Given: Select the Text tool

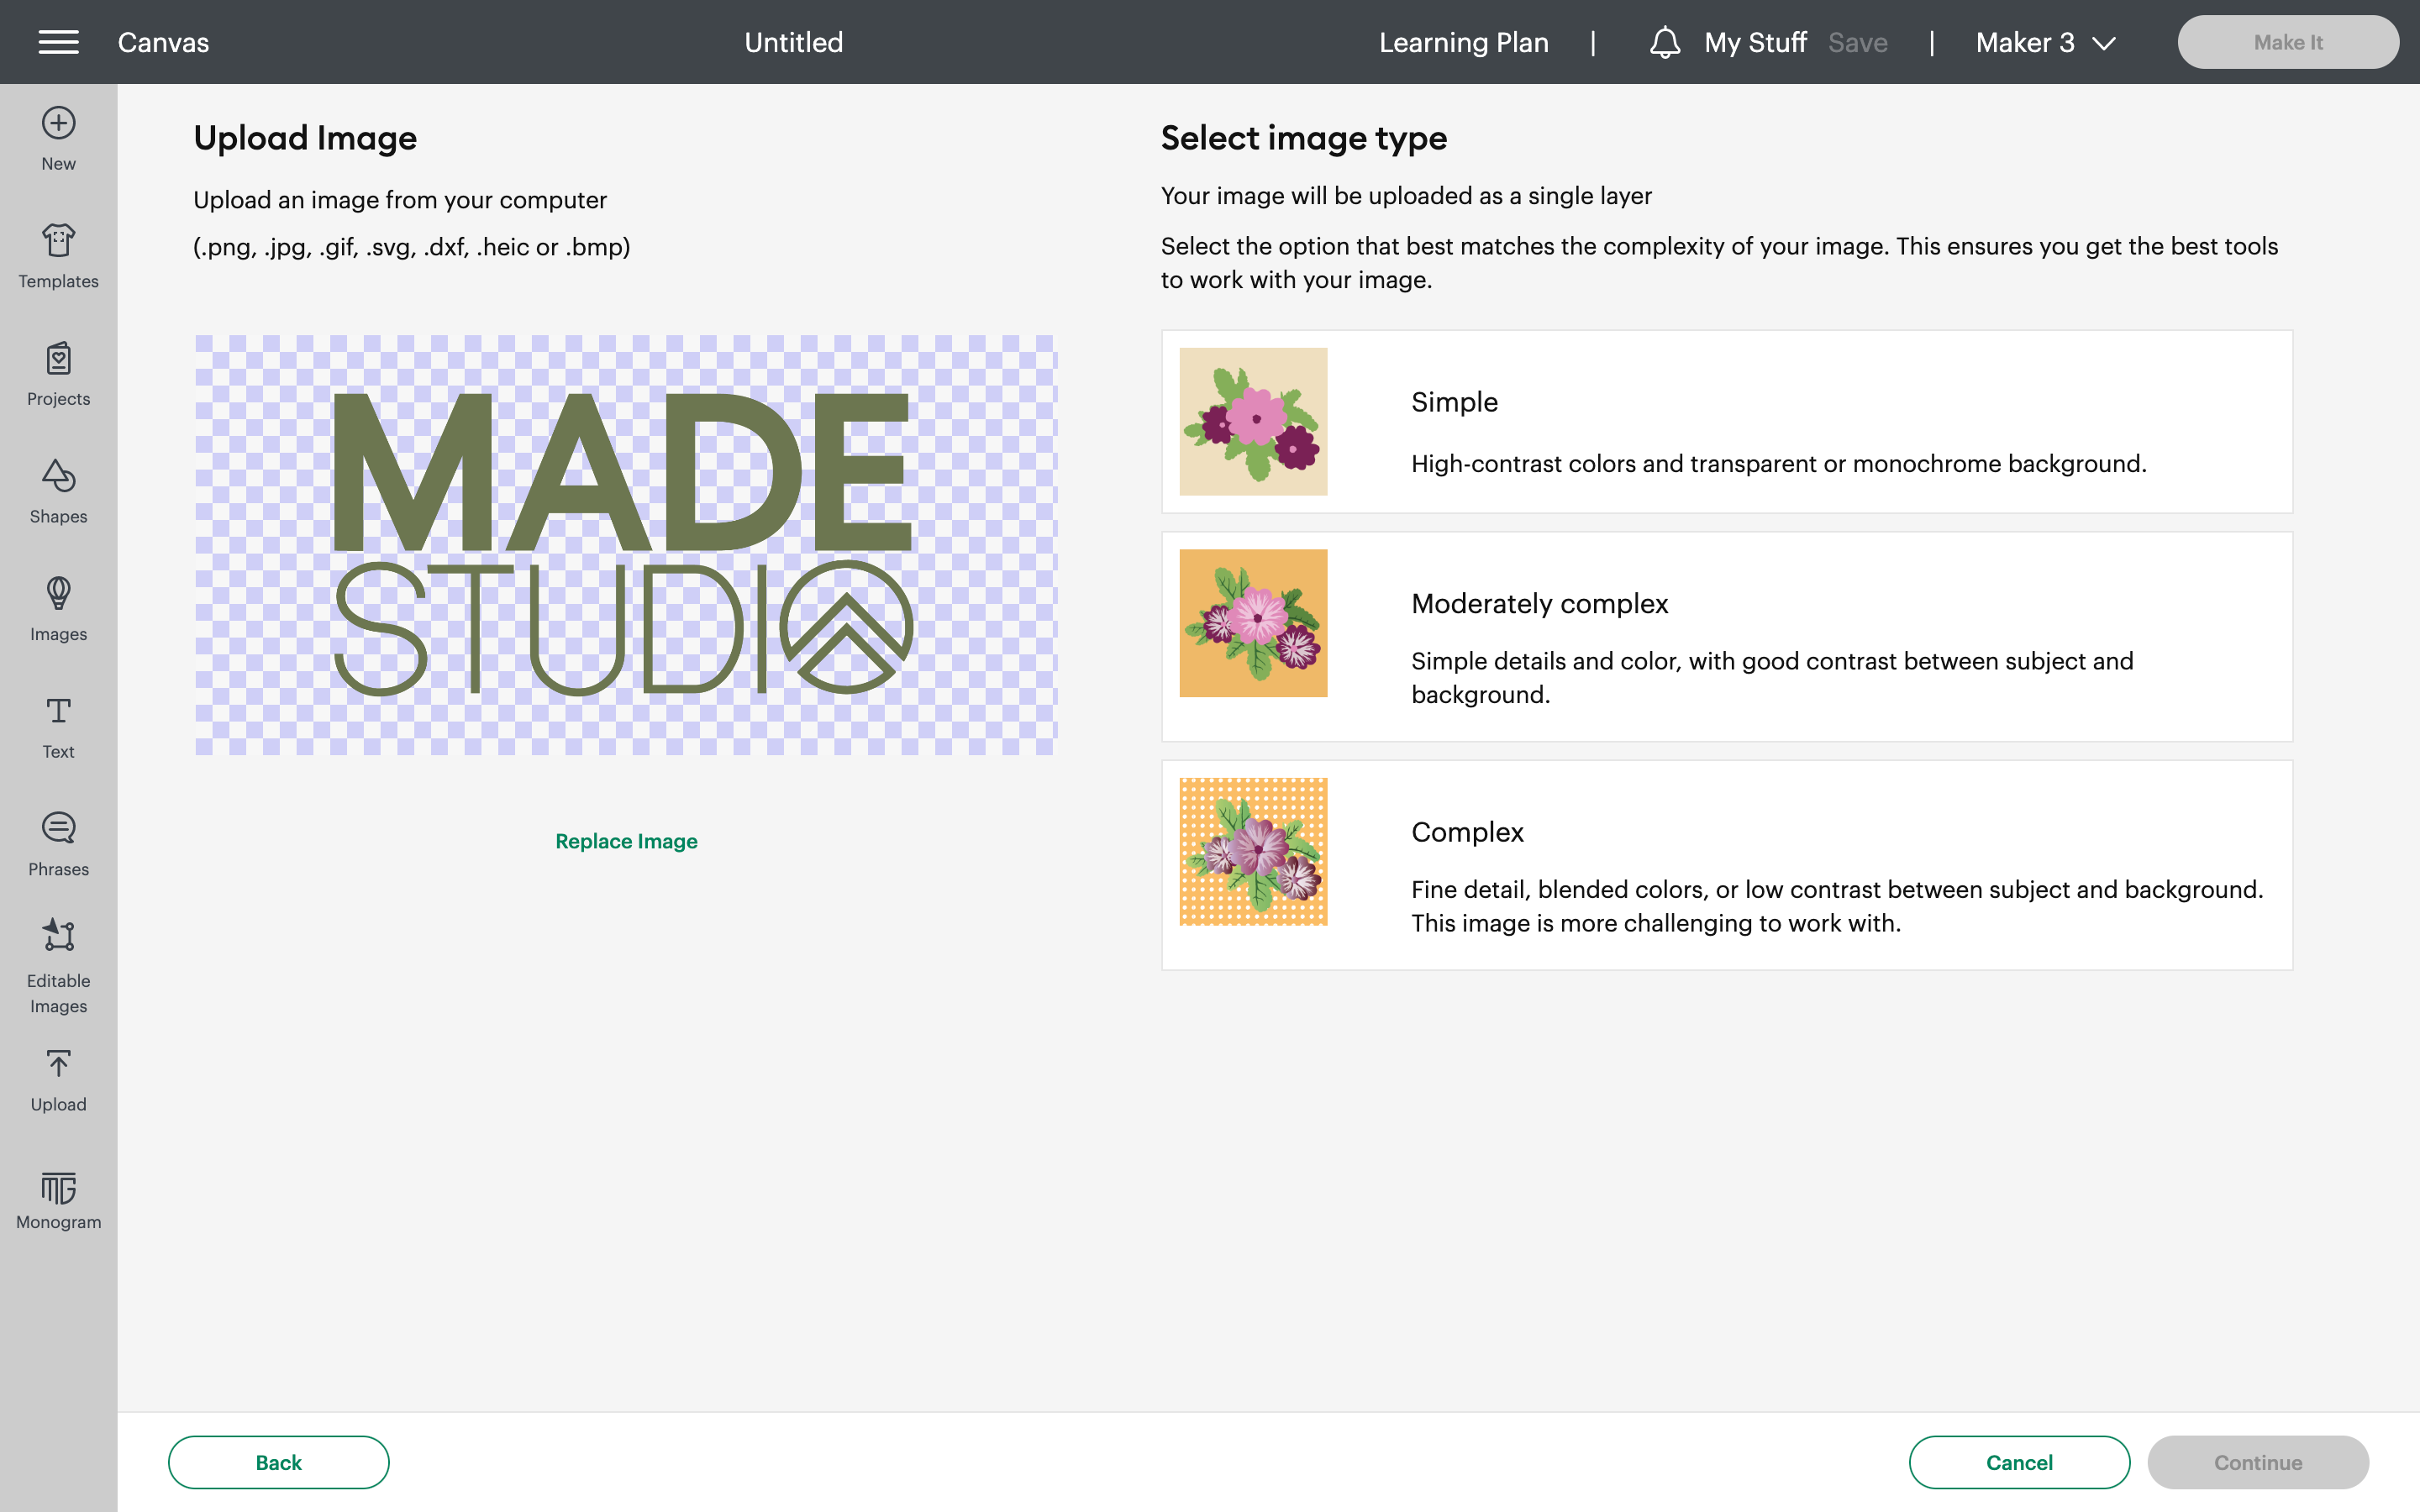Looking at the screenshot, I should tap(58, 727).
